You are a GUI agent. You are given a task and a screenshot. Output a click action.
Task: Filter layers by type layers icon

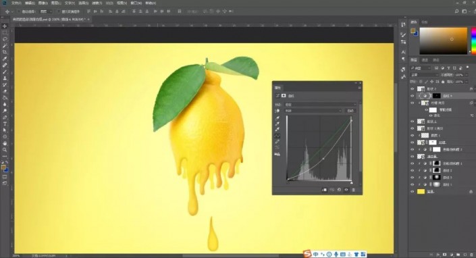click(x=448, y=68)
